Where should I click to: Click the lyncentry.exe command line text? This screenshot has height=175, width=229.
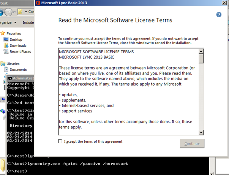coord(77,164)
